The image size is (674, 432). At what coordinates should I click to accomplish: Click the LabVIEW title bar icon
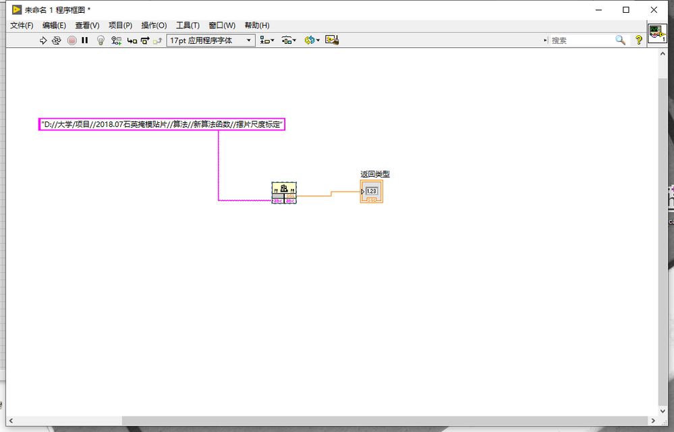point(16,9)
